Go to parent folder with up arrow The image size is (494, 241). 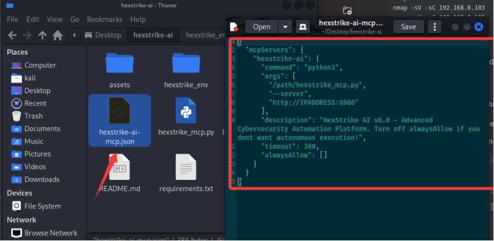pos(43,35)
